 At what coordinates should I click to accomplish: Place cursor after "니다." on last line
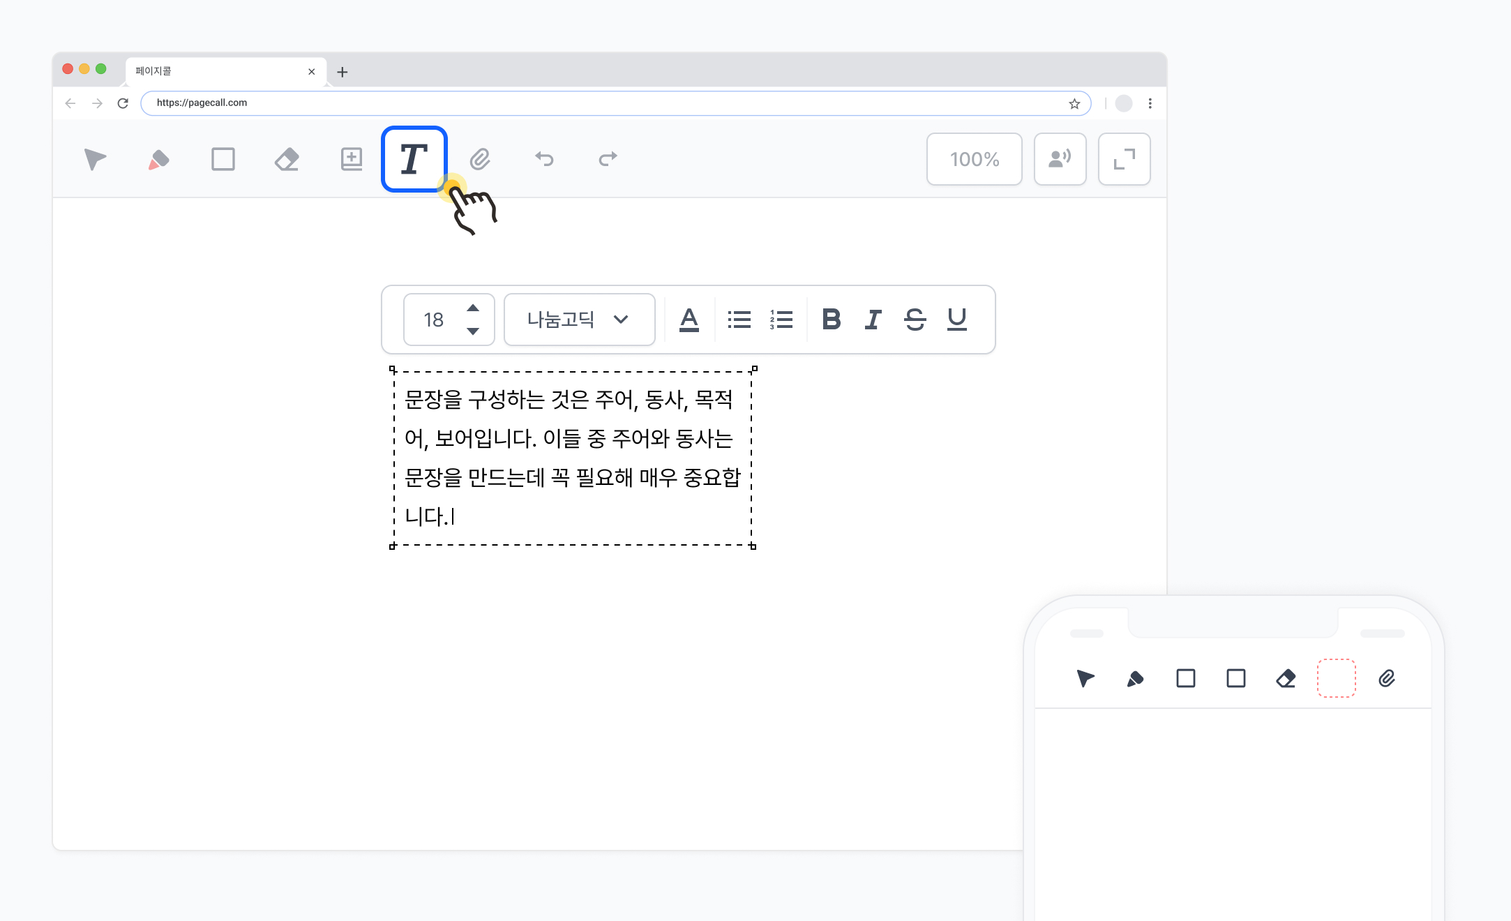click(453, 517)
